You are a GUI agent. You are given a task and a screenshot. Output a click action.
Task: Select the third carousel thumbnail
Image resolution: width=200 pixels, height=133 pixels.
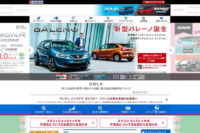point(87,77)
